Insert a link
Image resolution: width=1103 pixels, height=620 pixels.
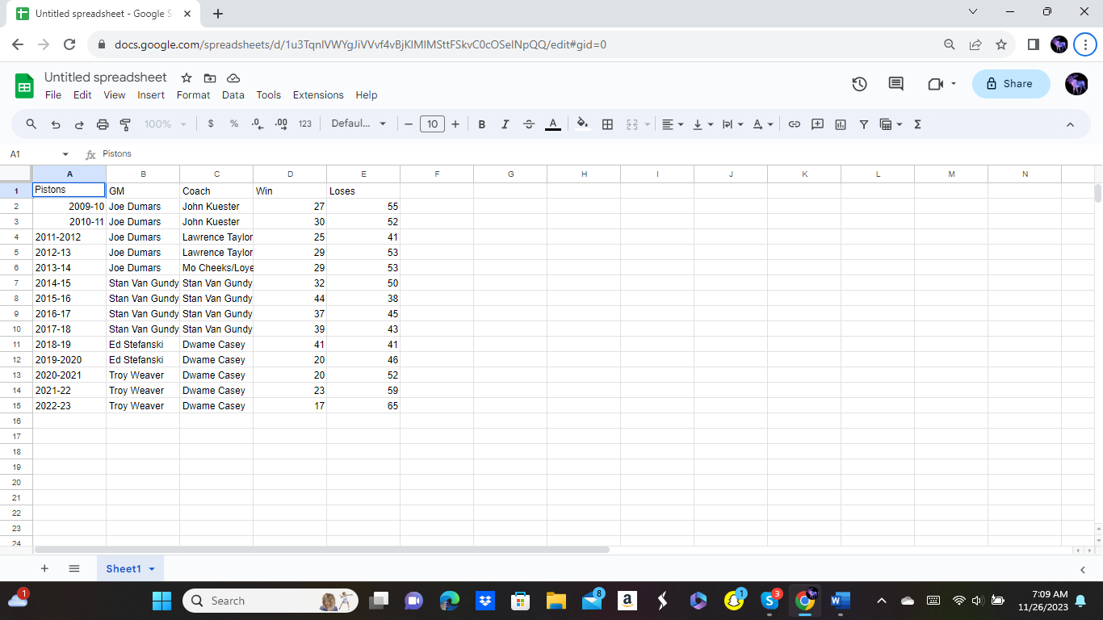795,124
